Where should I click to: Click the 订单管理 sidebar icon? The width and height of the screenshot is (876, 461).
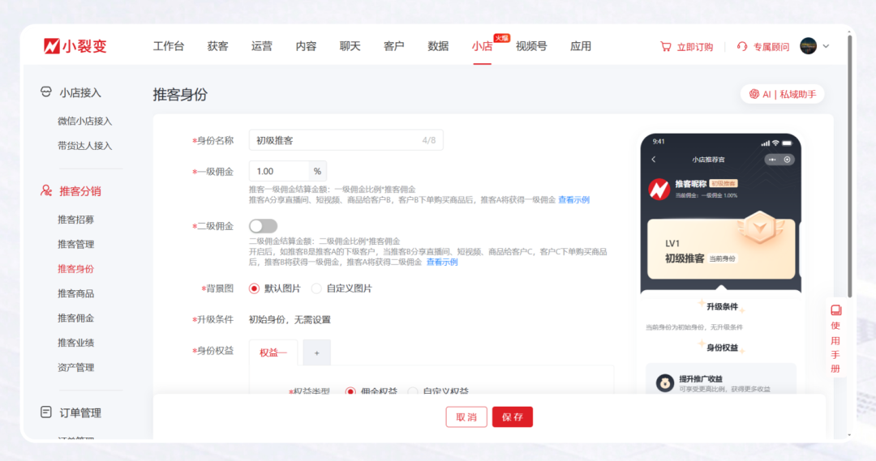[46, 412]
